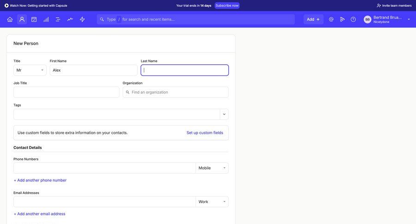Open the Workflow automation lightning icon
The width and height of the screenshot is (416, 224).
[x=82, y=19]
